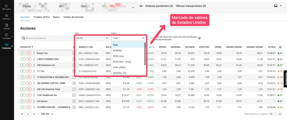Switch to Fondos de inversión tab
Viewport: 287px width, 120px height.
[73, 17]
